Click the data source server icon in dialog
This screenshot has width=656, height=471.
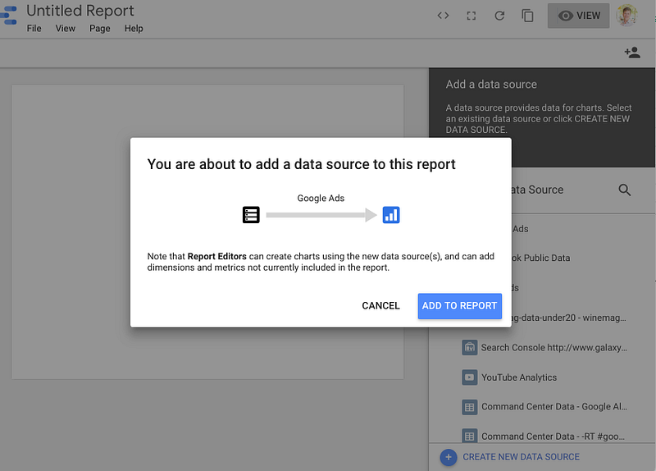tap(251, 215)
